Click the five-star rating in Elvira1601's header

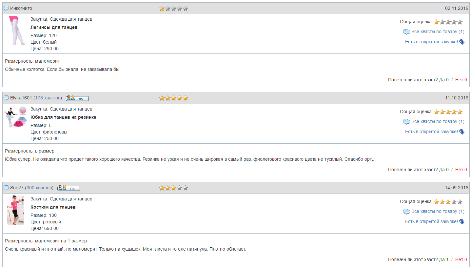pos(174,98)
